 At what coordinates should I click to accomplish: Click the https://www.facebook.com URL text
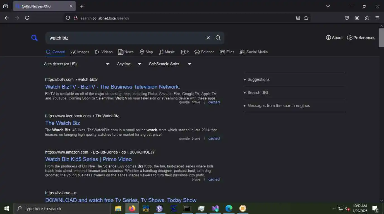click(68, 116)
